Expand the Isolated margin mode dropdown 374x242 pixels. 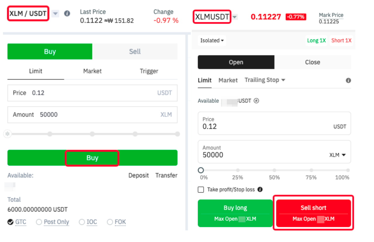212,41
